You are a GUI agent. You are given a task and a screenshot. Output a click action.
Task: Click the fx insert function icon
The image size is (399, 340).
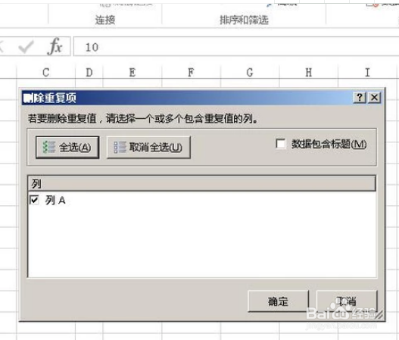coord(55,47)
